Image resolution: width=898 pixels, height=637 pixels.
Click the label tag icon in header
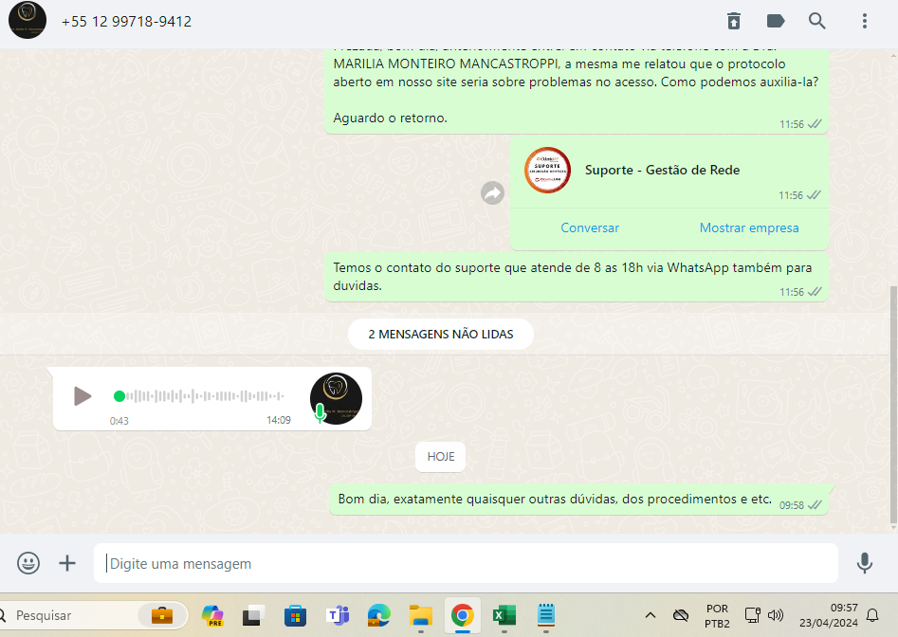click(x=776, y=21)
